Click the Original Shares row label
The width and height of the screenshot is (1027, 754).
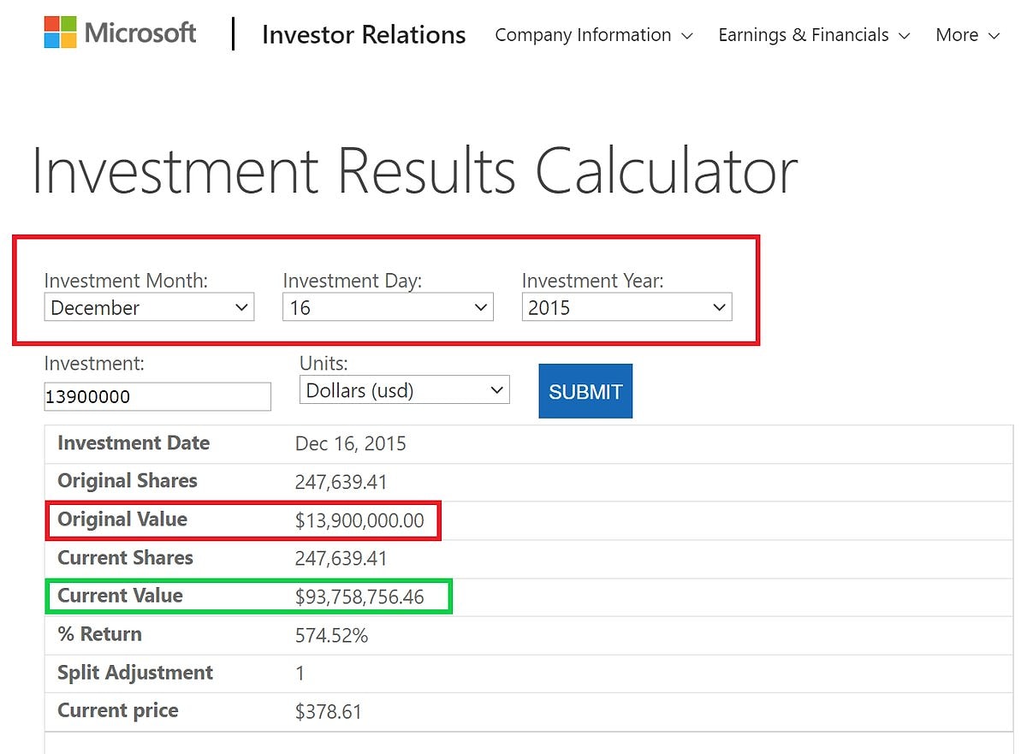[127, 481]
